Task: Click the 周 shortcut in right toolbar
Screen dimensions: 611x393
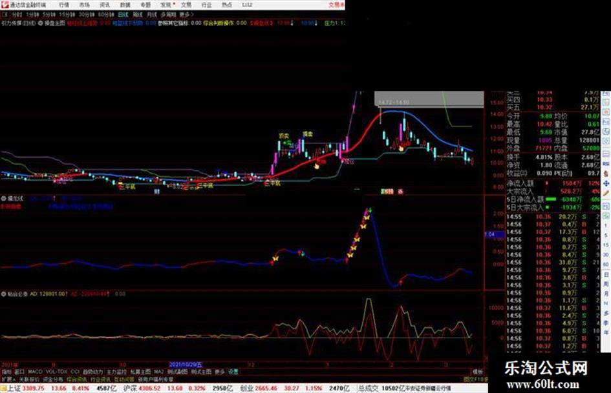Action: coord(606,285)
